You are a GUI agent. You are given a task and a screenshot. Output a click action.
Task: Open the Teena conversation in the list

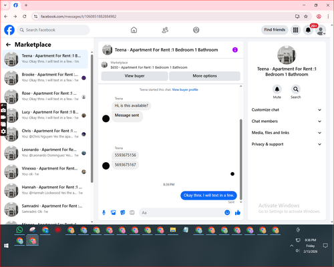(45, 59)
